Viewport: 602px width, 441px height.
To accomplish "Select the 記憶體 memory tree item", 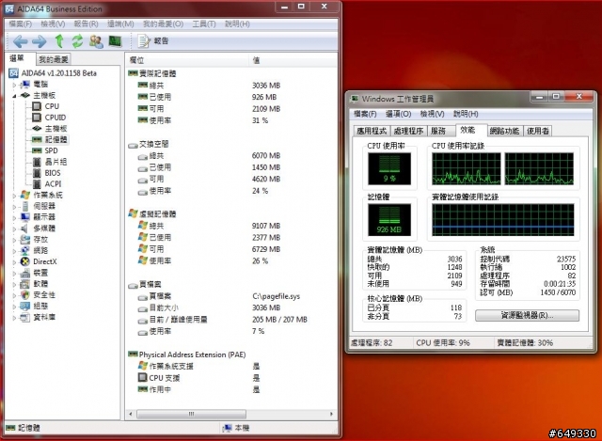I will (56, 140).
